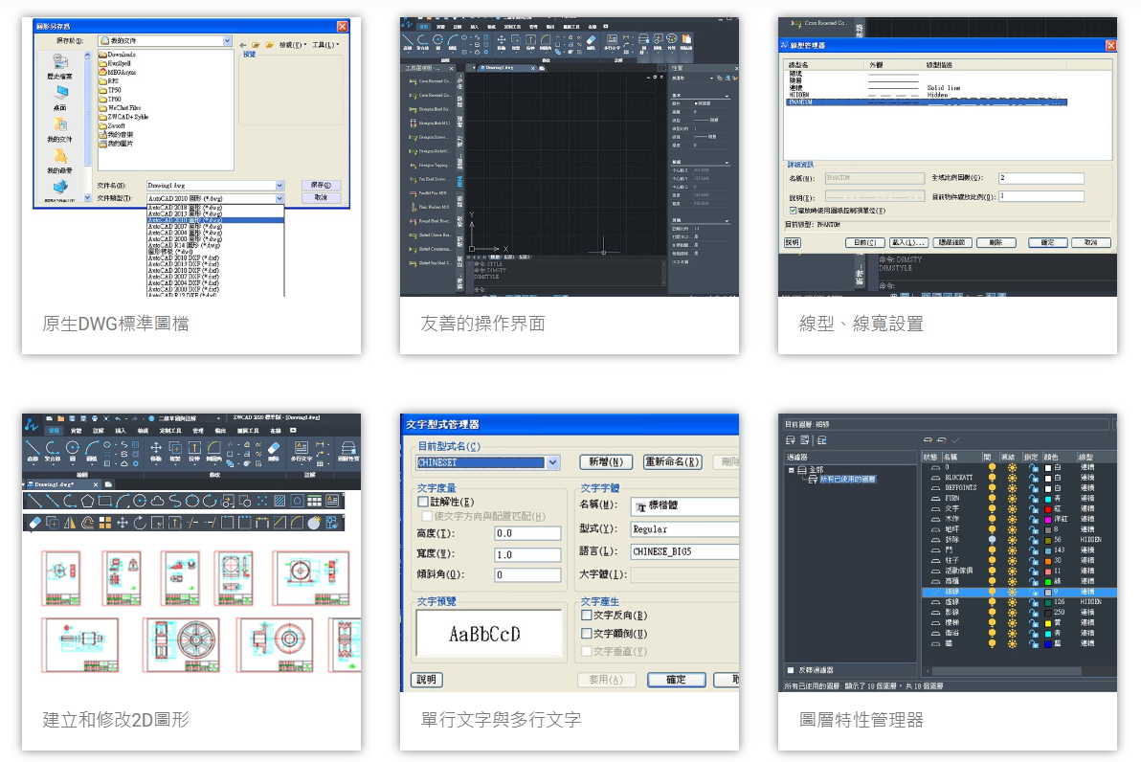This screenshot has width=1141, height=762.
Task: Open the file type dropdown in save dialog
Action: pyautogui.click(x=280, y=198)
